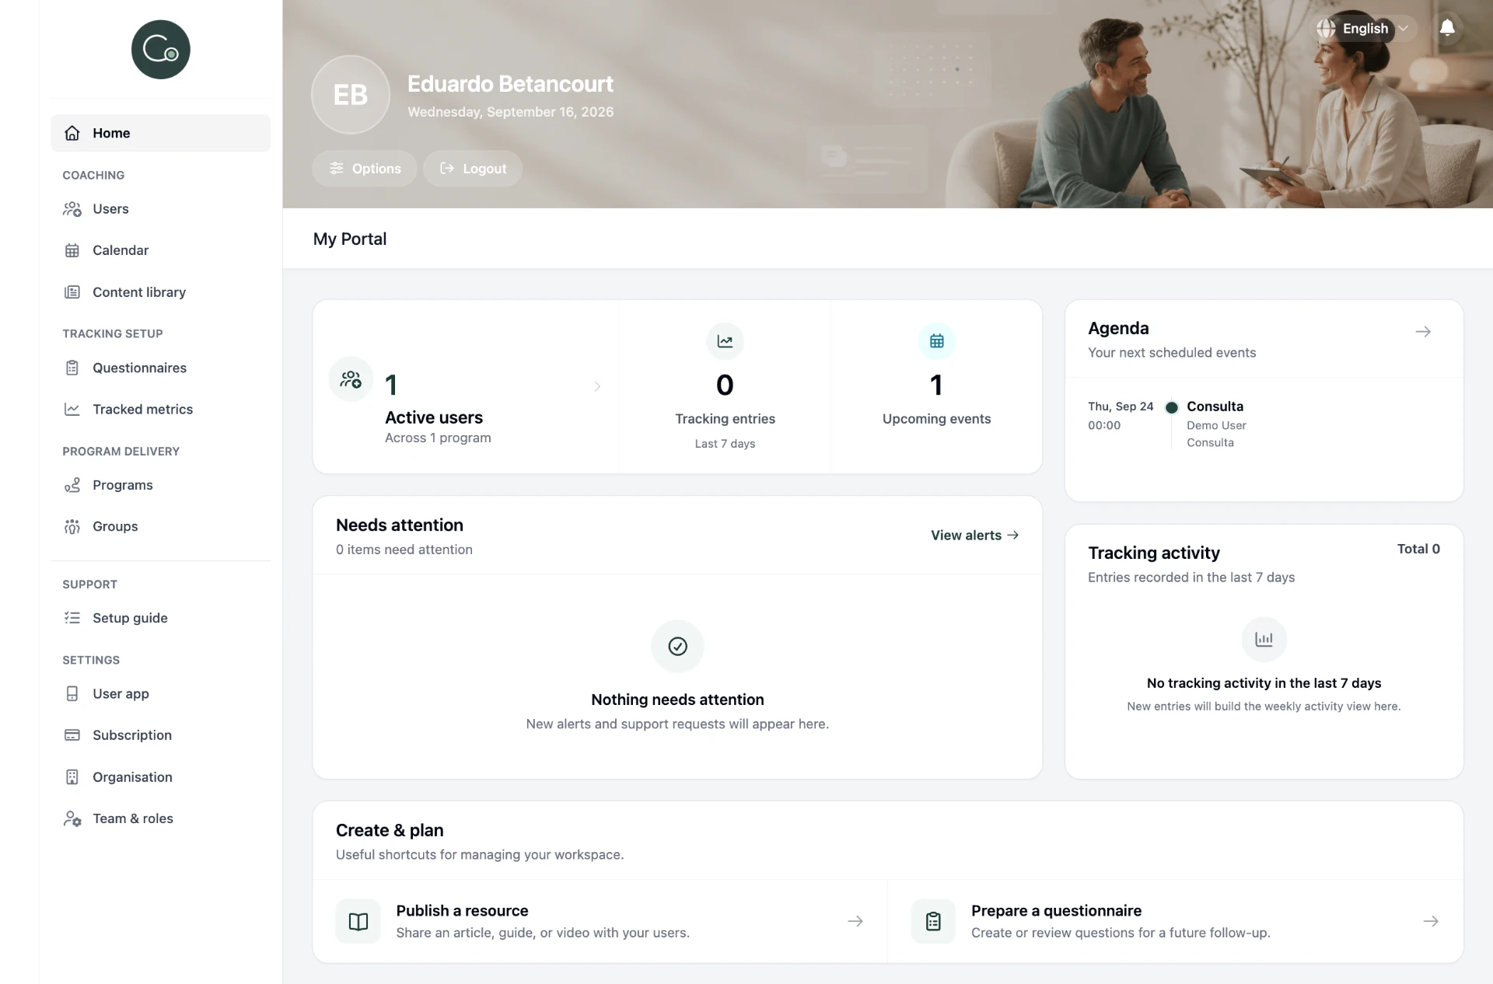Follow the View alerts link
This screenshot has width=1493, height=984.
pyautogui.click(x=975, y=536)
